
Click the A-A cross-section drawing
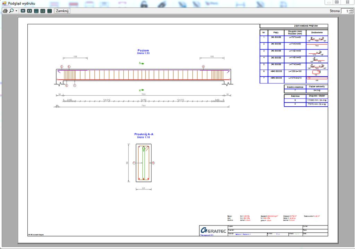tap(144, 163)
